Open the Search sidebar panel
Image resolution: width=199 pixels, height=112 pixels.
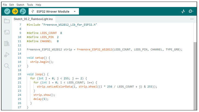(7, 66)
